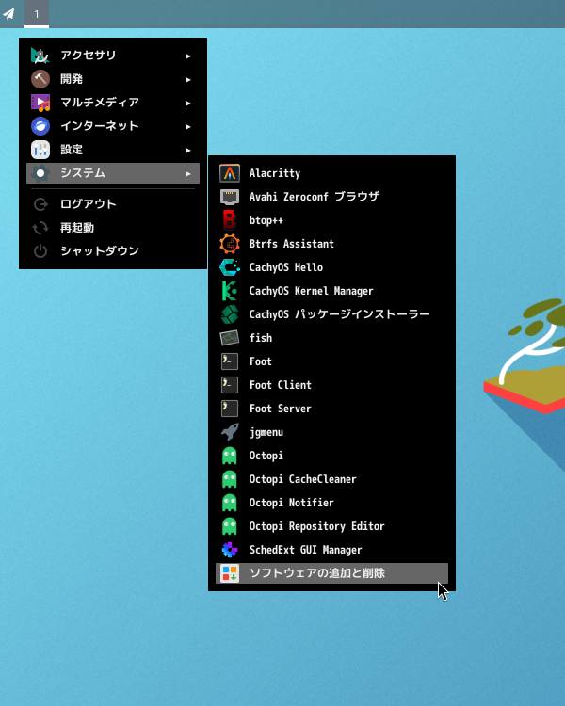This screenshot has height=706, width=565.
Task: Select the jgmenu entry
Action: [x=331, y=432]
